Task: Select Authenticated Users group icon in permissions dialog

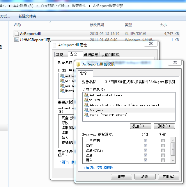Action: point(86,95)
